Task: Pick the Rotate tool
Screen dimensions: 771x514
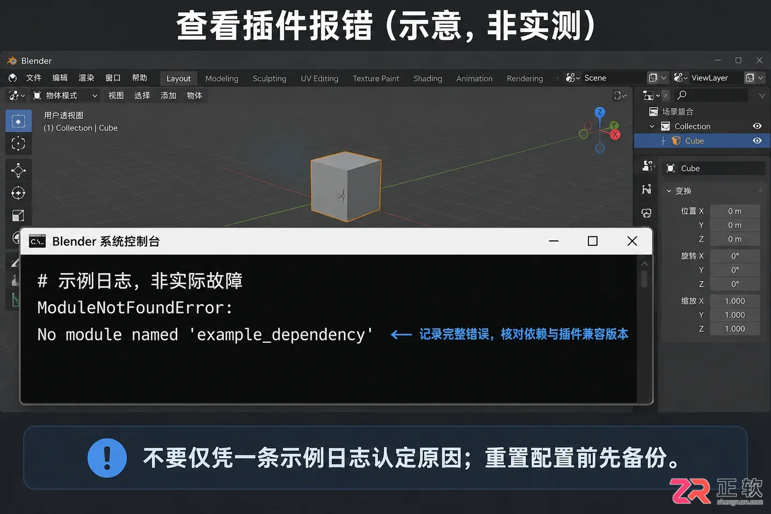Action: (x=18, y=193)
